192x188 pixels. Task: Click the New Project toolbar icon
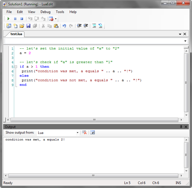[9, 26]
